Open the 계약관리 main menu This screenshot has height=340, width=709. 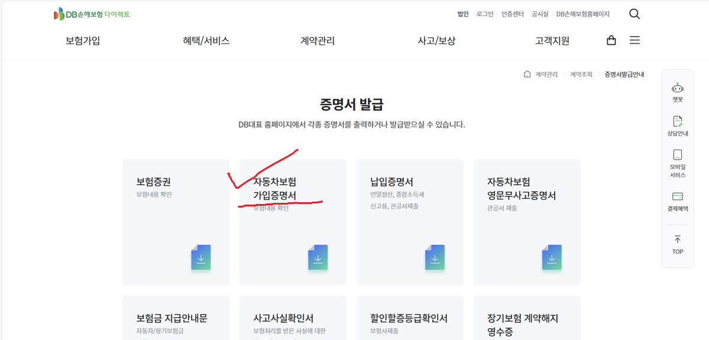(318, 41)
